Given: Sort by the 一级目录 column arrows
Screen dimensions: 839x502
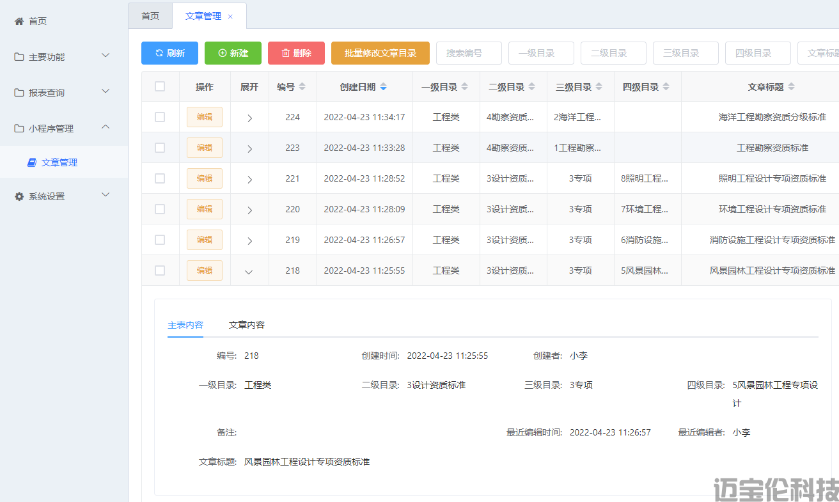Looking at the screenshot, I should click(465, 87).
